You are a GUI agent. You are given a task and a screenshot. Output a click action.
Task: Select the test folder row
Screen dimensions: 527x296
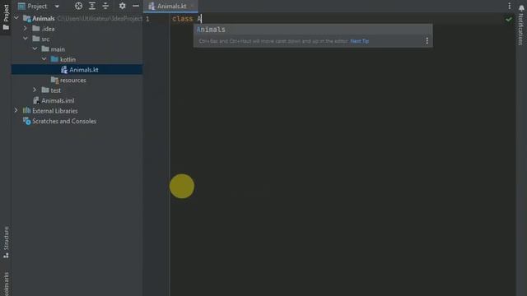pyautogui.click(x=77, y=90)
